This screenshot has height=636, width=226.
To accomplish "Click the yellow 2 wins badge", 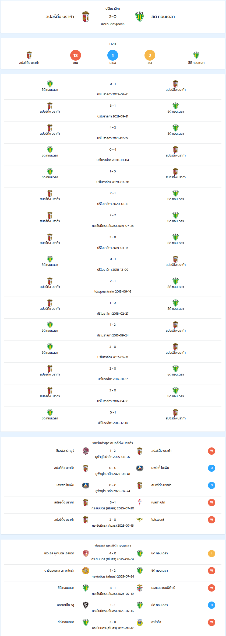I will [x=150, y=55].
